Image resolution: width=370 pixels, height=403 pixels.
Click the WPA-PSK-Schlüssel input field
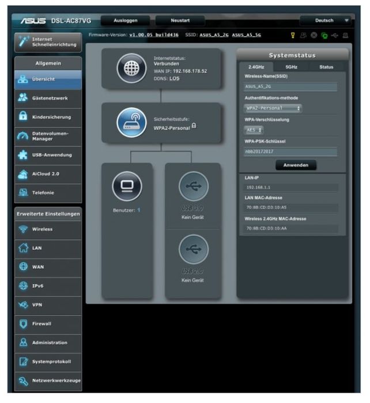tap(290, 151)
